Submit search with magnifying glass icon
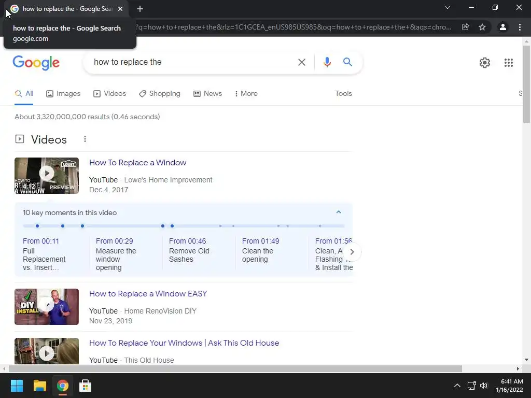This screenshot has height=398, width=531. tap(347, 62)
